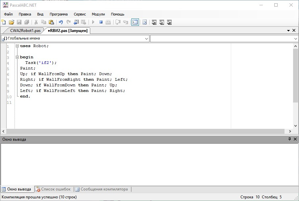Click the editor vertical scrollbar thumb

(295, 75)
